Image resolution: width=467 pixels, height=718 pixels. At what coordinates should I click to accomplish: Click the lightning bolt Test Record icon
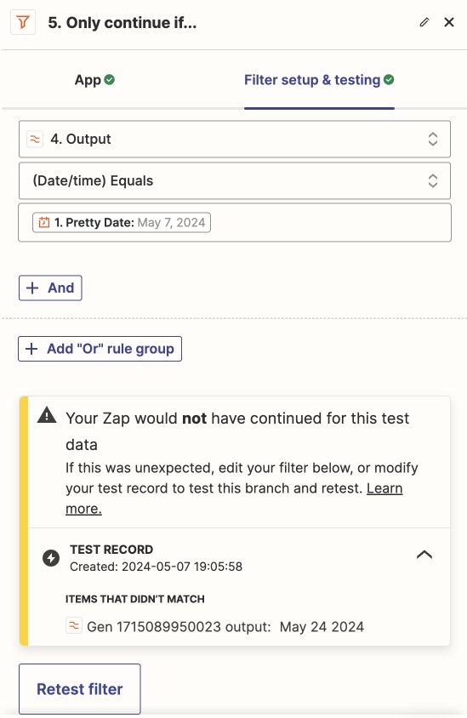51,558
